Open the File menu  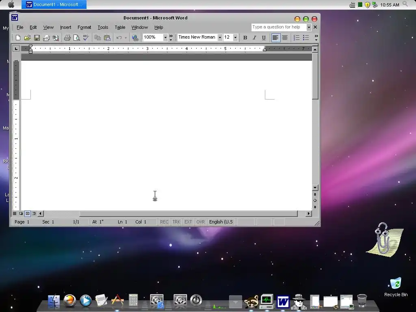[x=20, y=27]
